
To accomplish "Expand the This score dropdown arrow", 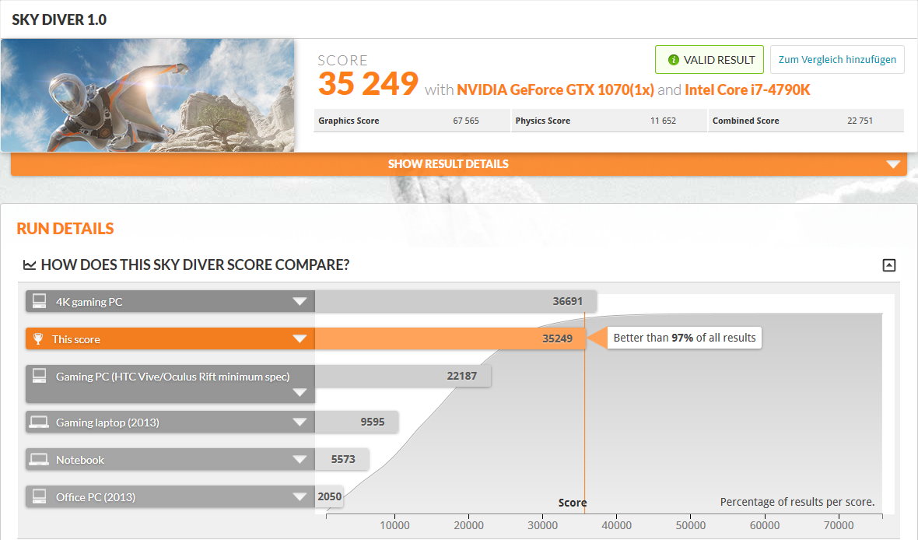I will [x=300, y=339].
